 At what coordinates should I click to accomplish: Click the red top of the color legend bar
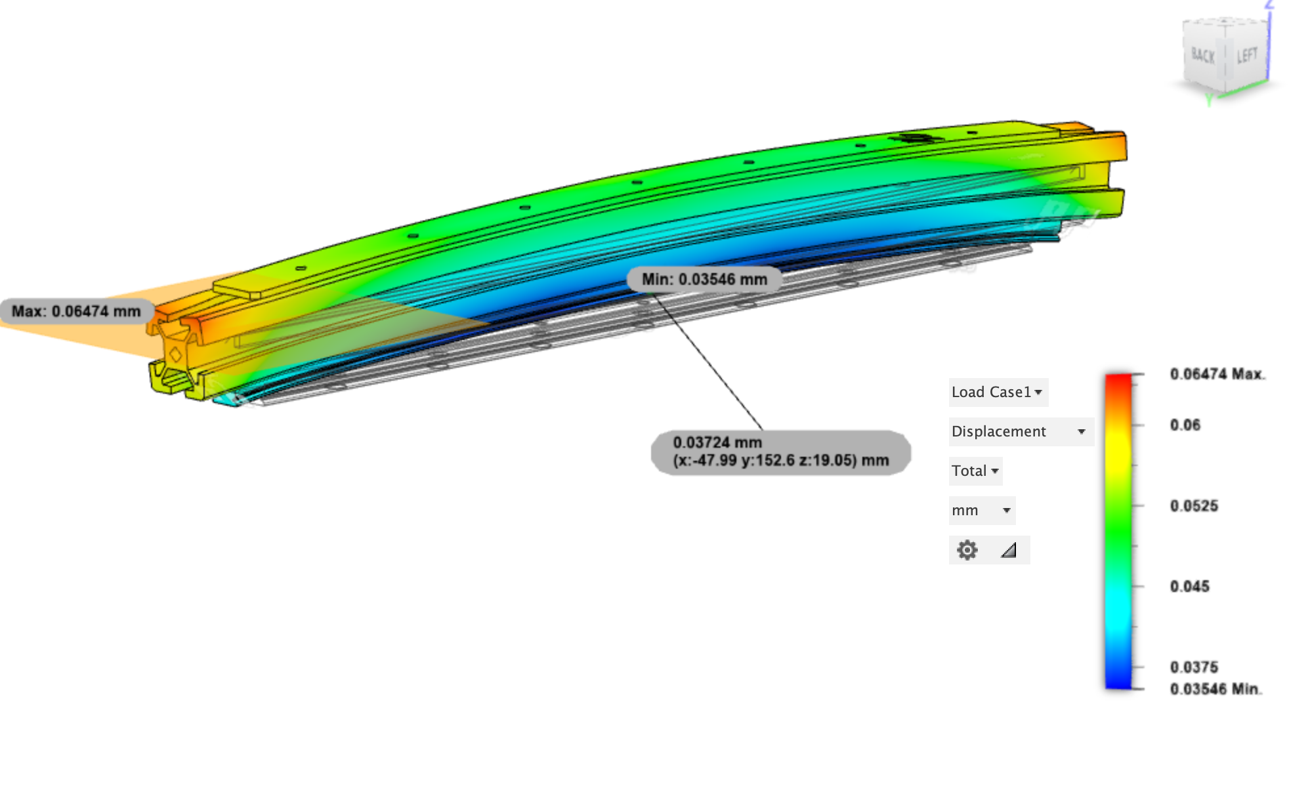[1118, 382]
